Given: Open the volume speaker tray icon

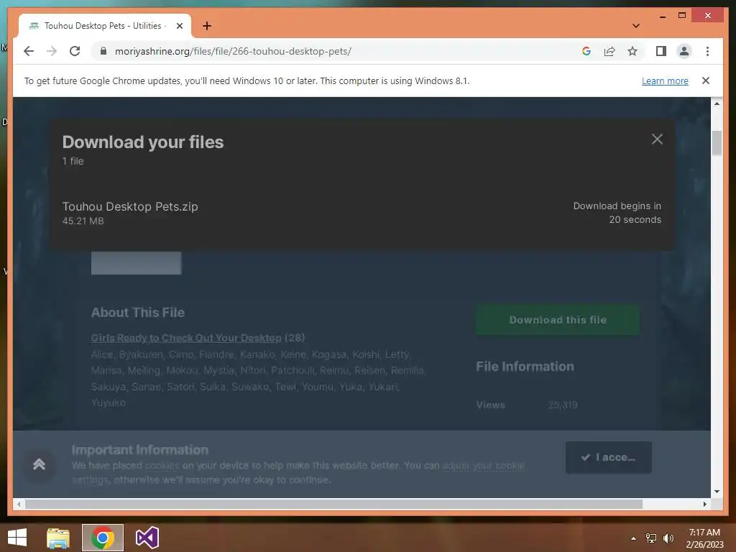Looking at the screenshot, I should click(668, 538).
